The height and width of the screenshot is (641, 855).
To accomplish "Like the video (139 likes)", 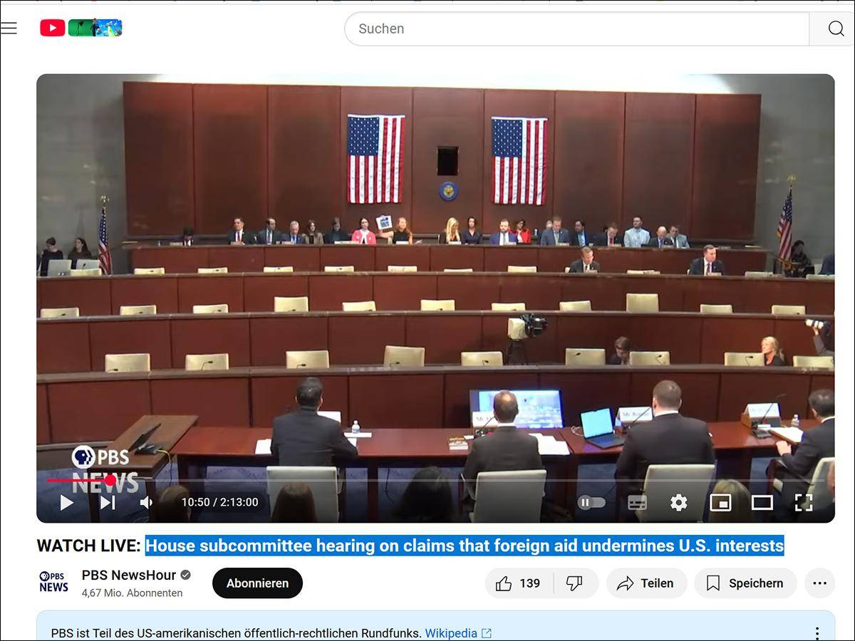I will 519,583.
